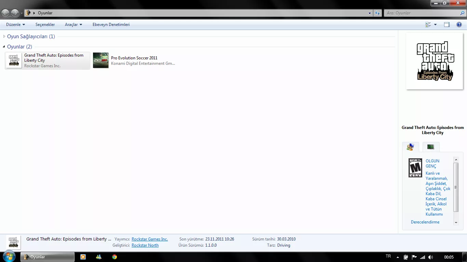Click the Oyunlar breadcrumb in the address bar
The width and height of the screenshot is (467, 262).
(45, 13)
